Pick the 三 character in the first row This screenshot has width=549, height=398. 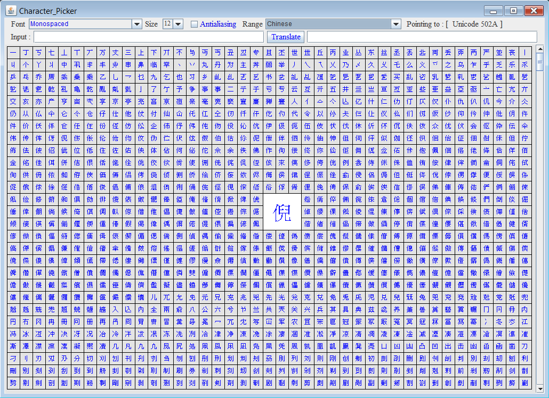pyautogui.click(x=128, y=53)
